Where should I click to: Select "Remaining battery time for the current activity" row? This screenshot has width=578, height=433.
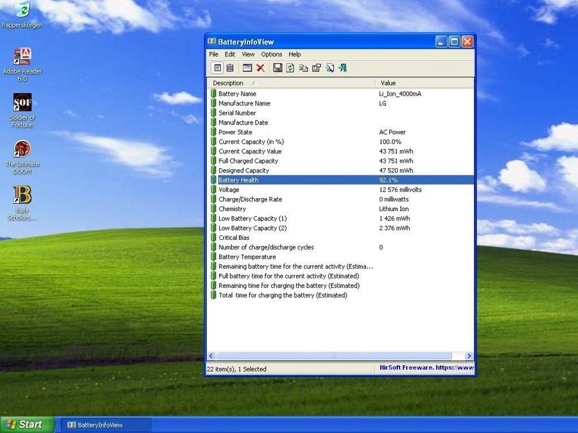click(x=340, y=266)
